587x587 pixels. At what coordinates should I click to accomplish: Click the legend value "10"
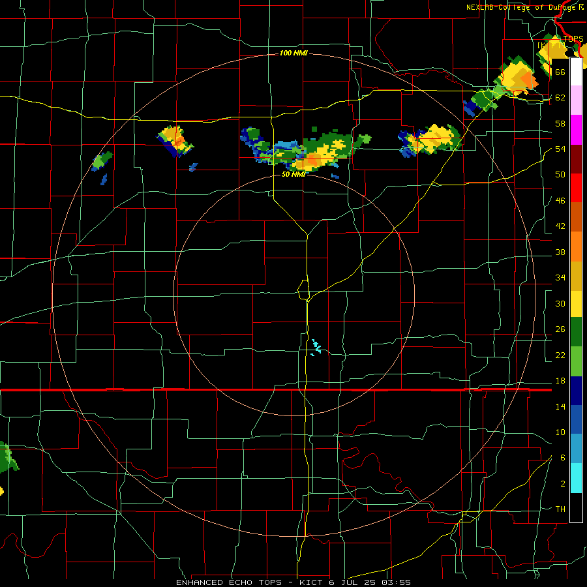[x=560, y=432]
